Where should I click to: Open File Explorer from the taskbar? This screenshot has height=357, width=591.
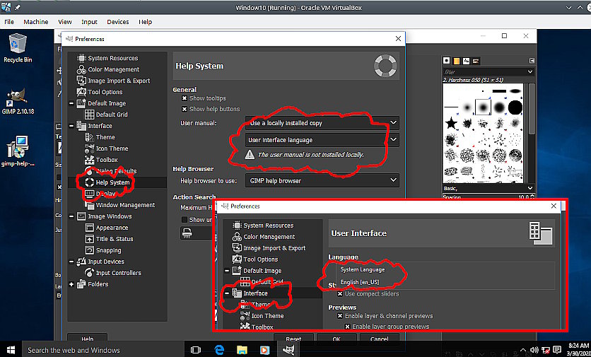click(x=241, y=350)
